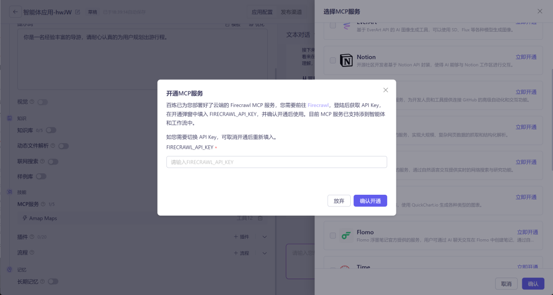The height and width of the screenshot is (295, 553).
Task: Switch to 发布渠道 tab
Action: (x=291, y=12)
